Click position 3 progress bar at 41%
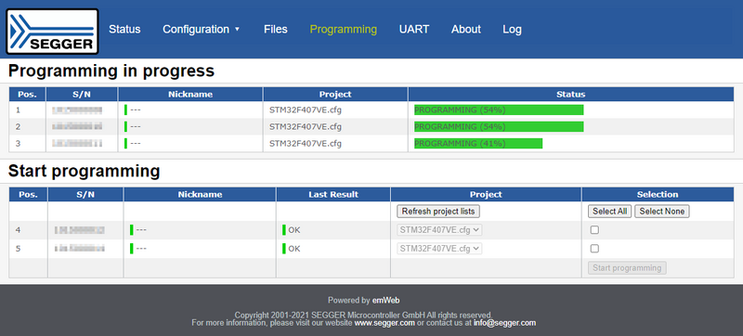 [478, 143]
